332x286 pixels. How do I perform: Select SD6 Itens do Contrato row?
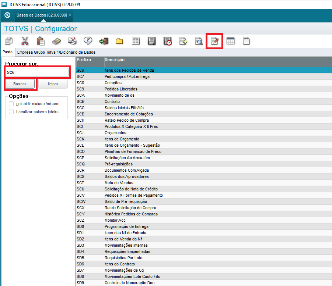pos(204,264)
